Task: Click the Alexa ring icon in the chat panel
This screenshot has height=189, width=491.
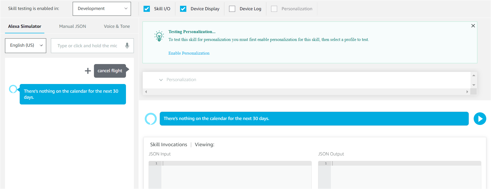Action: click(x=13, y=89)
